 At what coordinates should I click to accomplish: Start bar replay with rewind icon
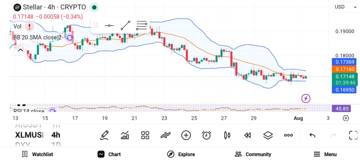(247, 135)
